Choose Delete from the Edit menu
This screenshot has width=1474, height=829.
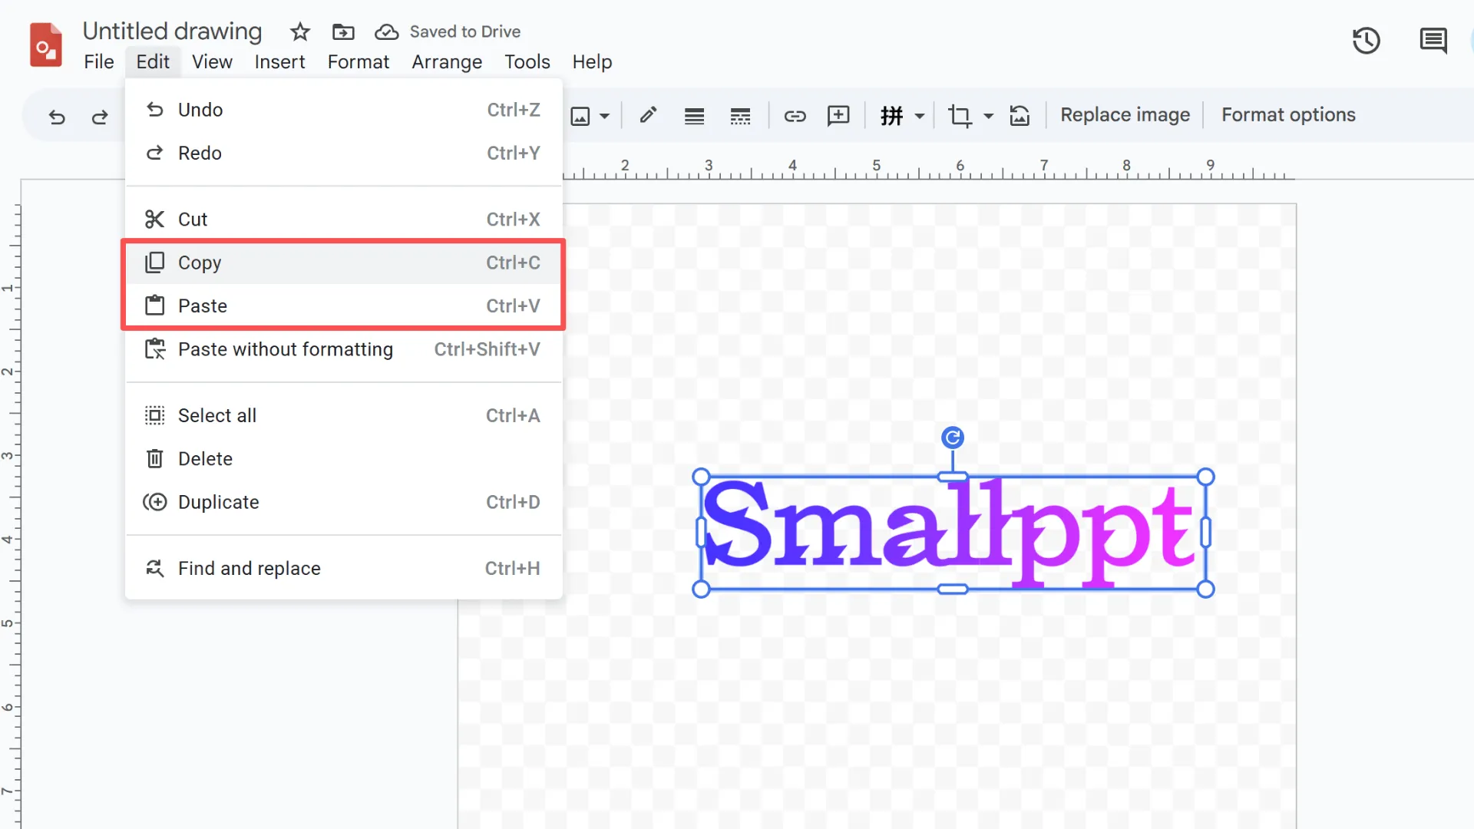coord(343,458)
